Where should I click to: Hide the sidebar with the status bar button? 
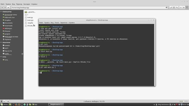[8, 101]
